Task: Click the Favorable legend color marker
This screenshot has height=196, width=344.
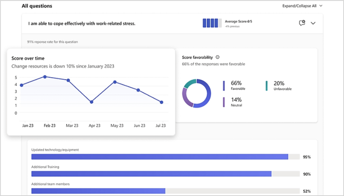Action: coord(224,86)
